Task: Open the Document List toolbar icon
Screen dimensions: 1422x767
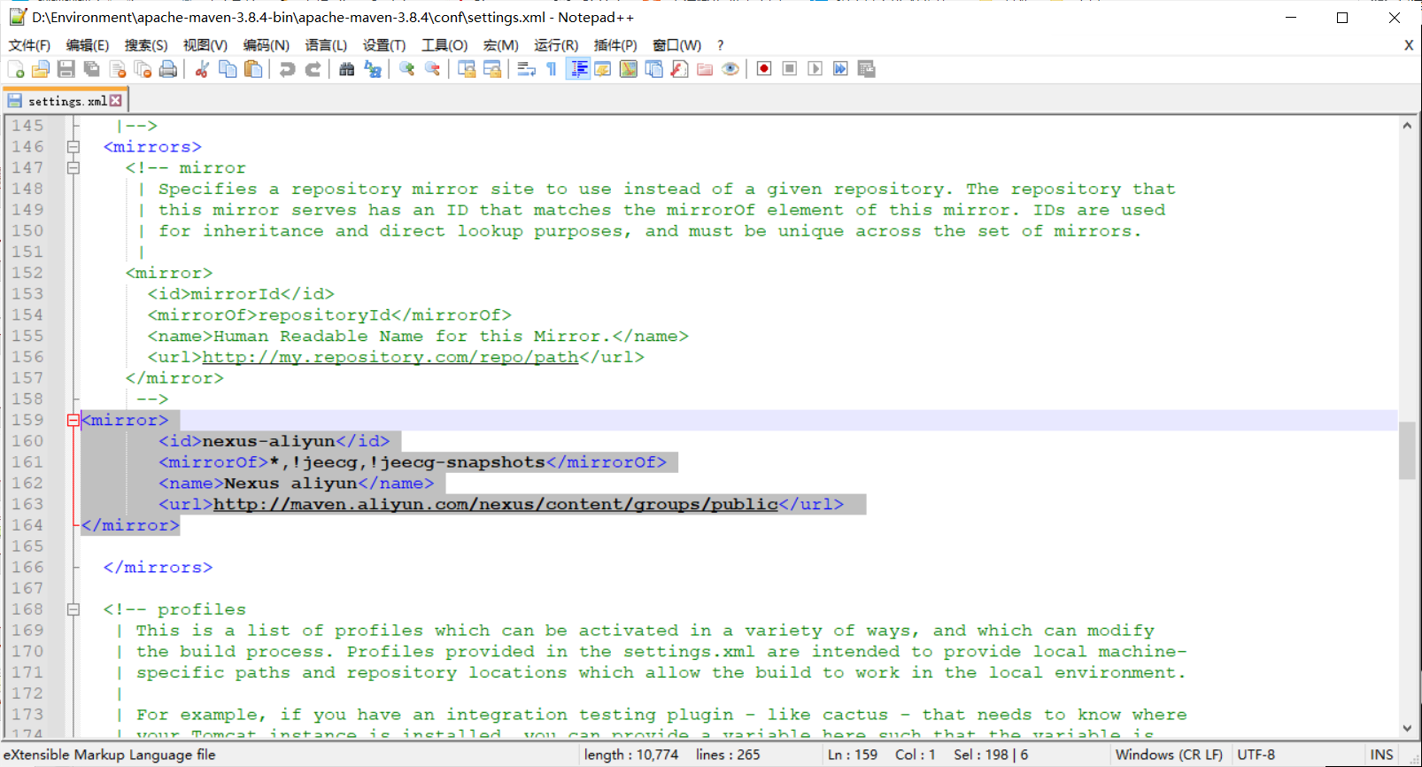Action: click(654, 69)
